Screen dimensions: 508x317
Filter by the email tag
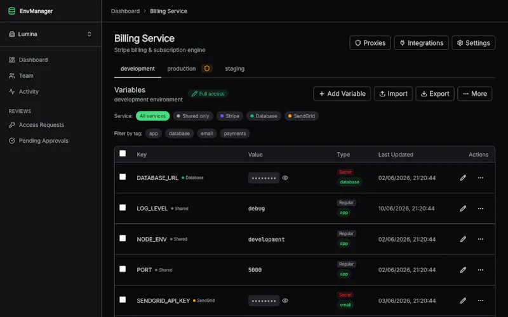207,133
